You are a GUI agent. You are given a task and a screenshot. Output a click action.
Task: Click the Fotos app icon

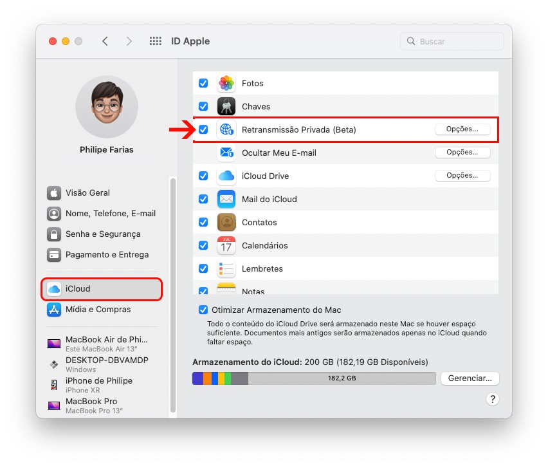[x=226, y=83]
